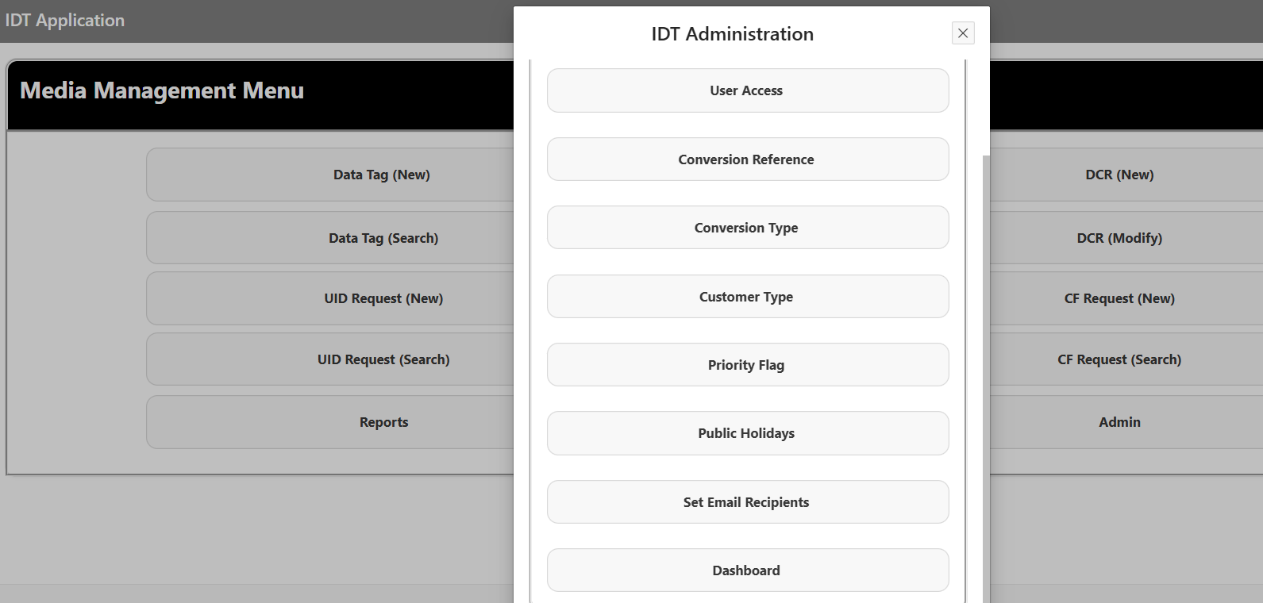Close the IDT Administration dialog
Viewport: 1263px width, 603px height.
tap(962, 33)
